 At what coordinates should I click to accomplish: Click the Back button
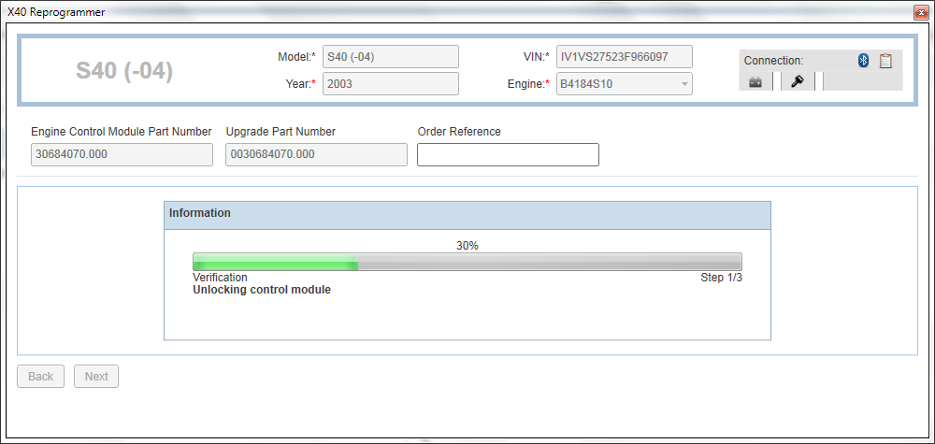click(40, 376)
